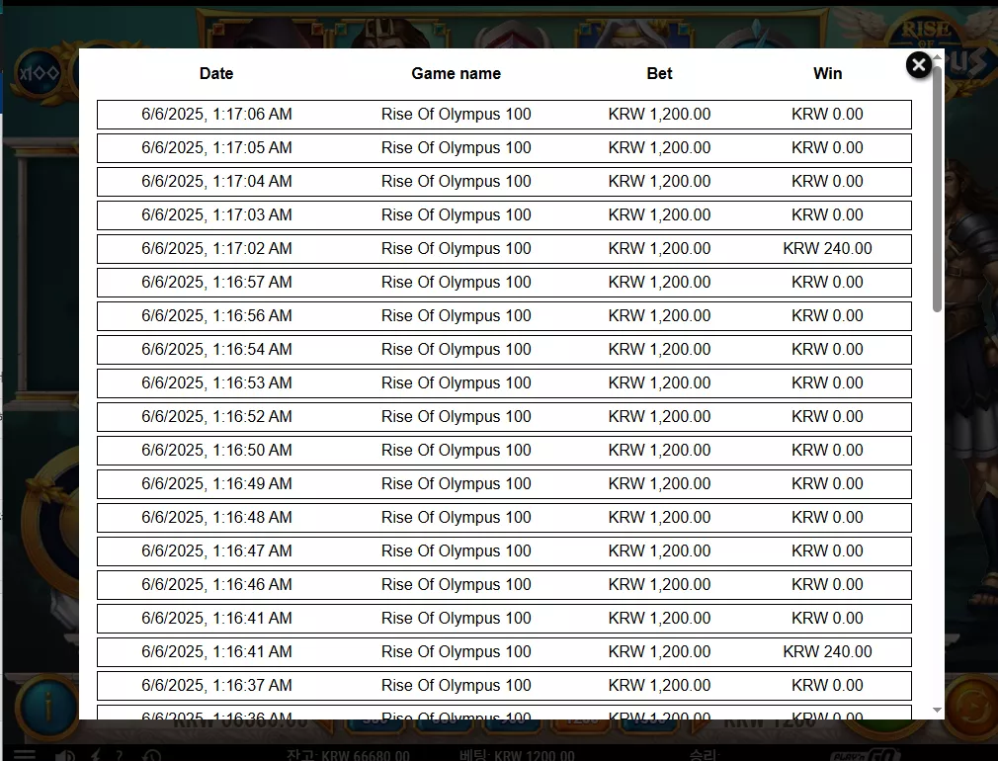Image resolution: width=998 pixels, height=761 pixels.
Task: Click game name in 1:16:47 AM row
Action: pos(456,550)
